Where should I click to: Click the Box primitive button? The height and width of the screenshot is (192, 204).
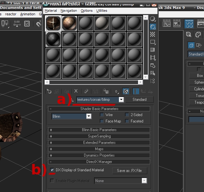pyautogui.click(x=197, y=76)
